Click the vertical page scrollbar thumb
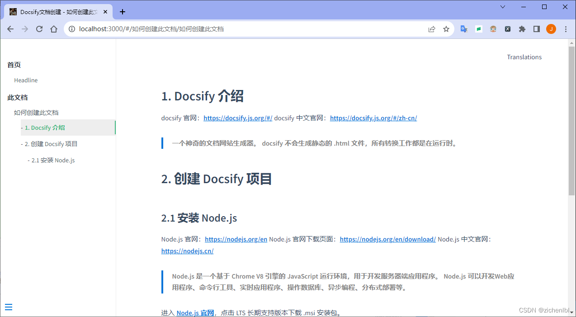The image size is (576, 317). 571,120
